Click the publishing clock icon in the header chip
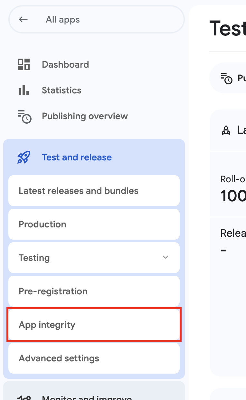Image resolution: width=246 pixels, height=400 pixels. pos(227,78)
